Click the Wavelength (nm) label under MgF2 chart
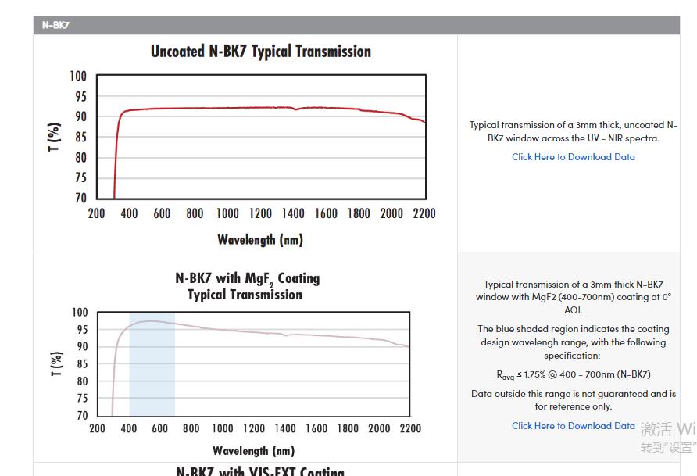The width and height of the screenshot is (697, 476). click(x=253, y=450)
